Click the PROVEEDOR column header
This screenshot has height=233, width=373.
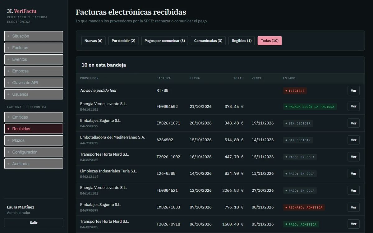(89, 78)
